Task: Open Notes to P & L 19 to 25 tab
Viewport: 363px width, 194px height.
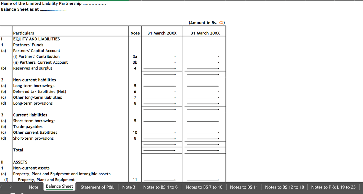Action: click(x=333, y=187)
